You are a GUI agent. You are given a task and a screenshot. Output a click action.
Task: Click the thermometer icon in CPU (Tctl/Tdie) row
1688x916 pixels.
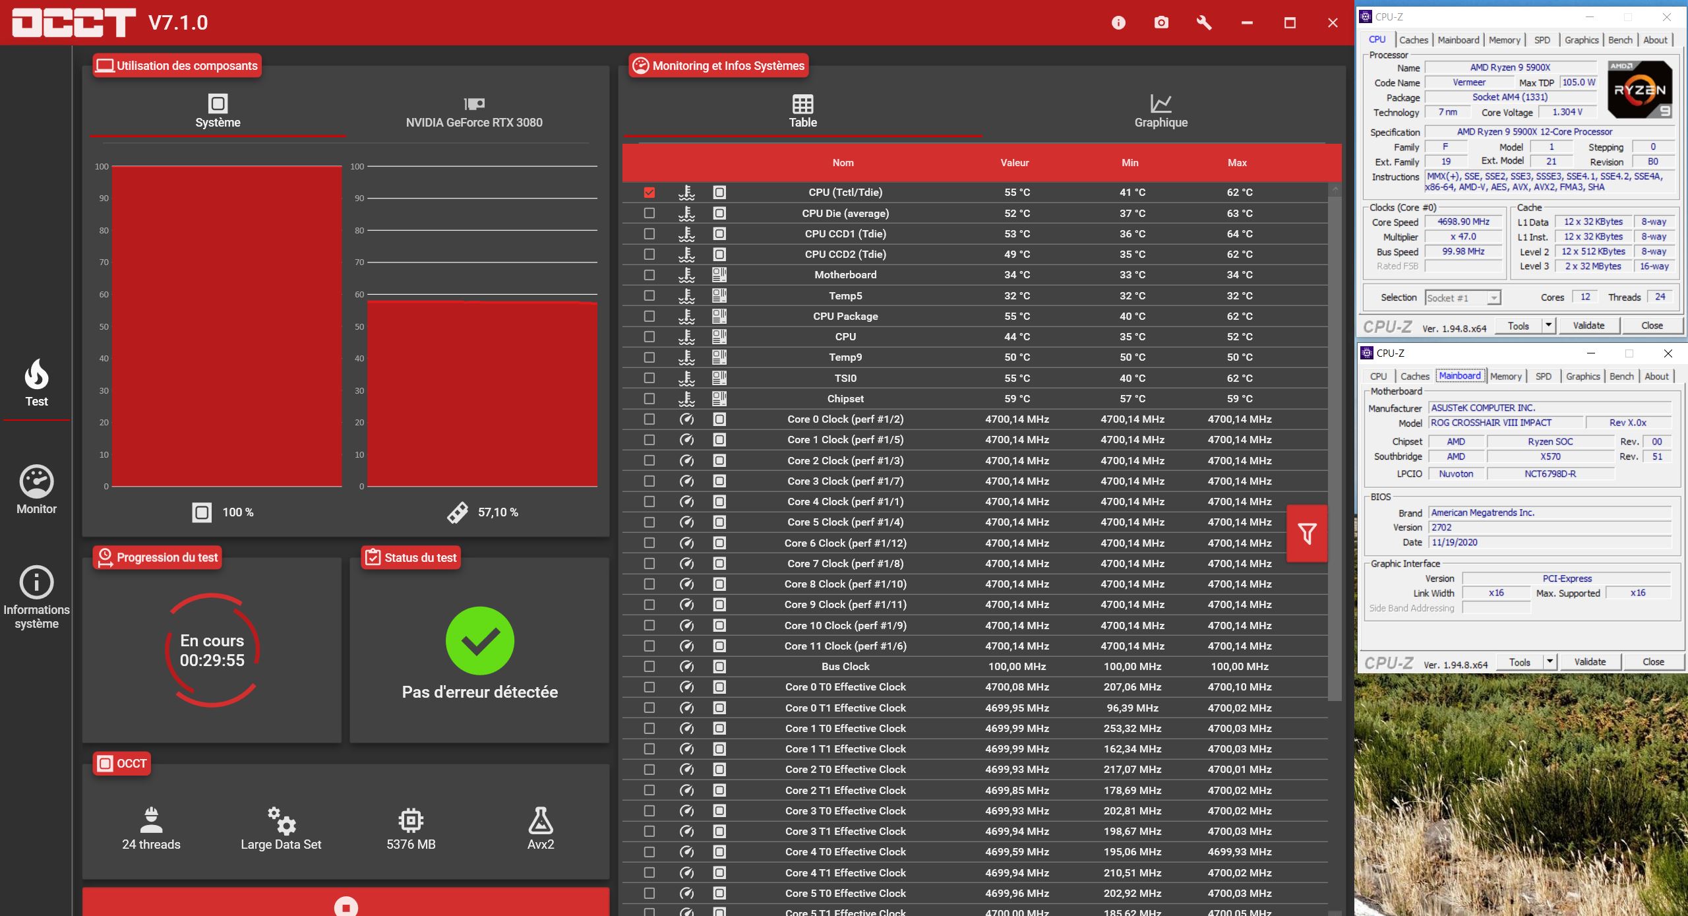point(686,193)
